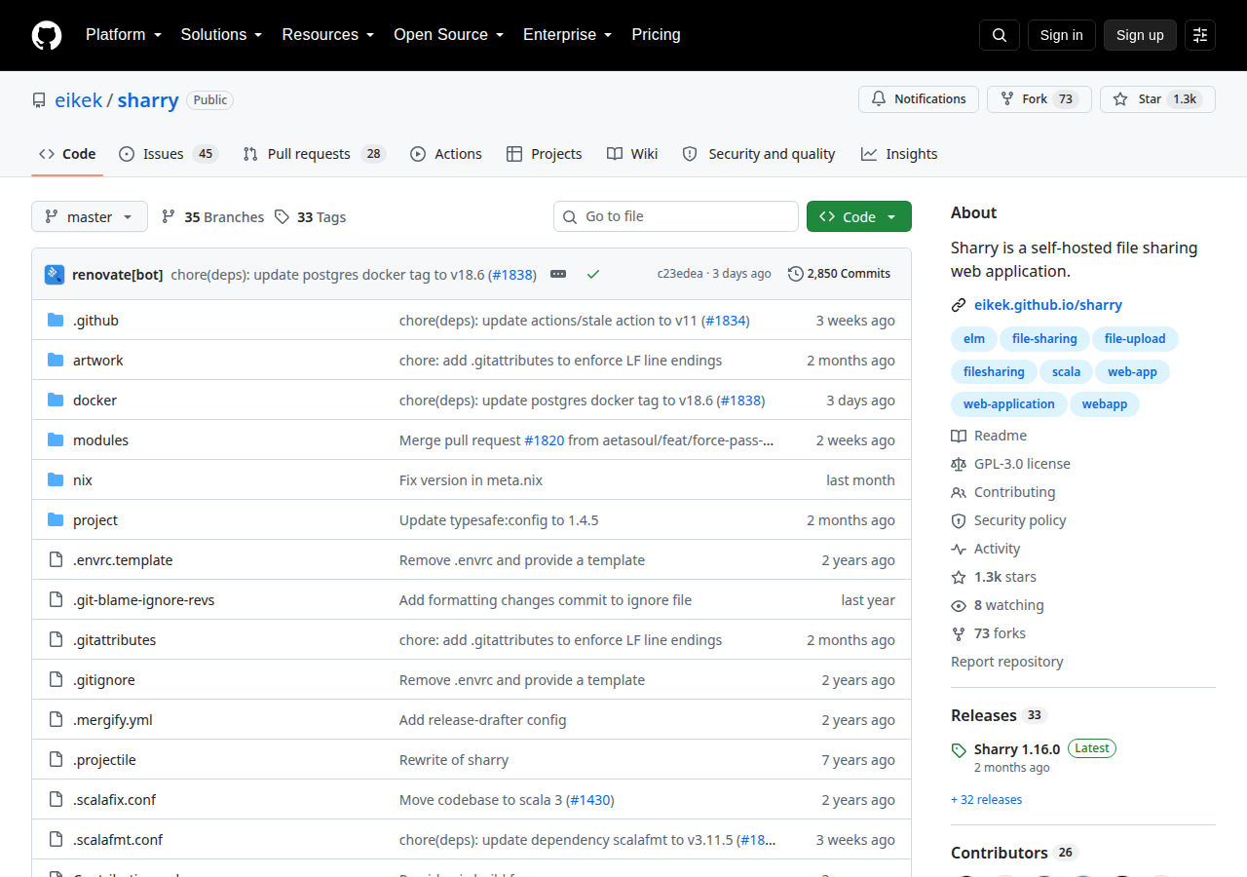Expand the Solutions menu

[x=221, y=35]
